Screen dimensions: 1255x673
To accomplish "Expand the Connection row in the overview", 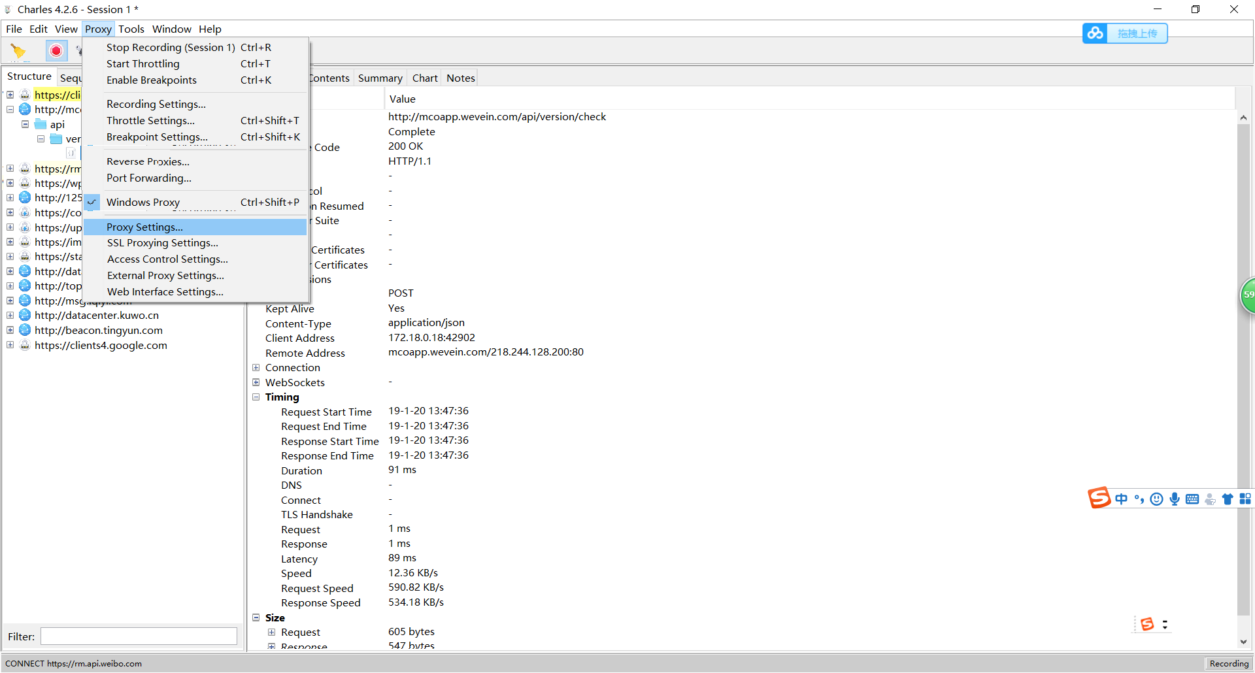I will tap(256, 368).
